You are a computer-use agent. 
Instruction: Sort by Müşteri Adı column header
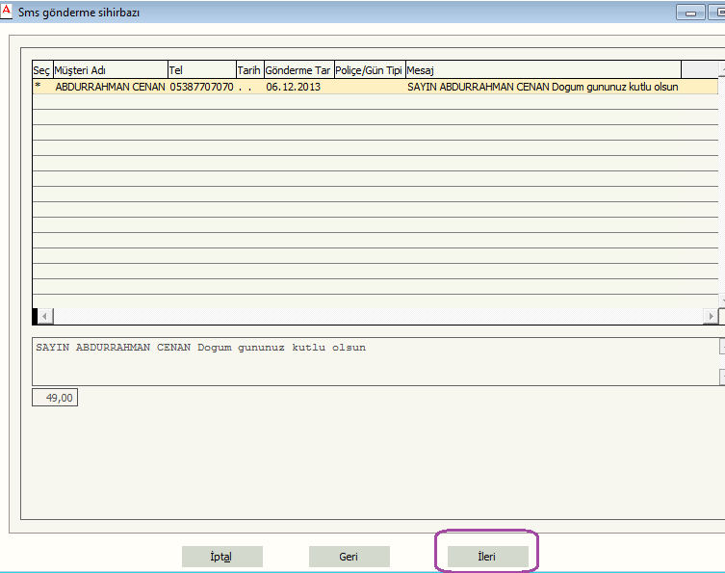point(109,70)
